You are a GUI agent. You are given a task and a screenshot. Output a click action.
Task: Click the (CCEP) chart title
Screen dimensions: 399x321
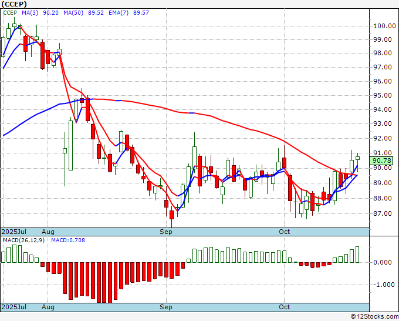(14, 4)
